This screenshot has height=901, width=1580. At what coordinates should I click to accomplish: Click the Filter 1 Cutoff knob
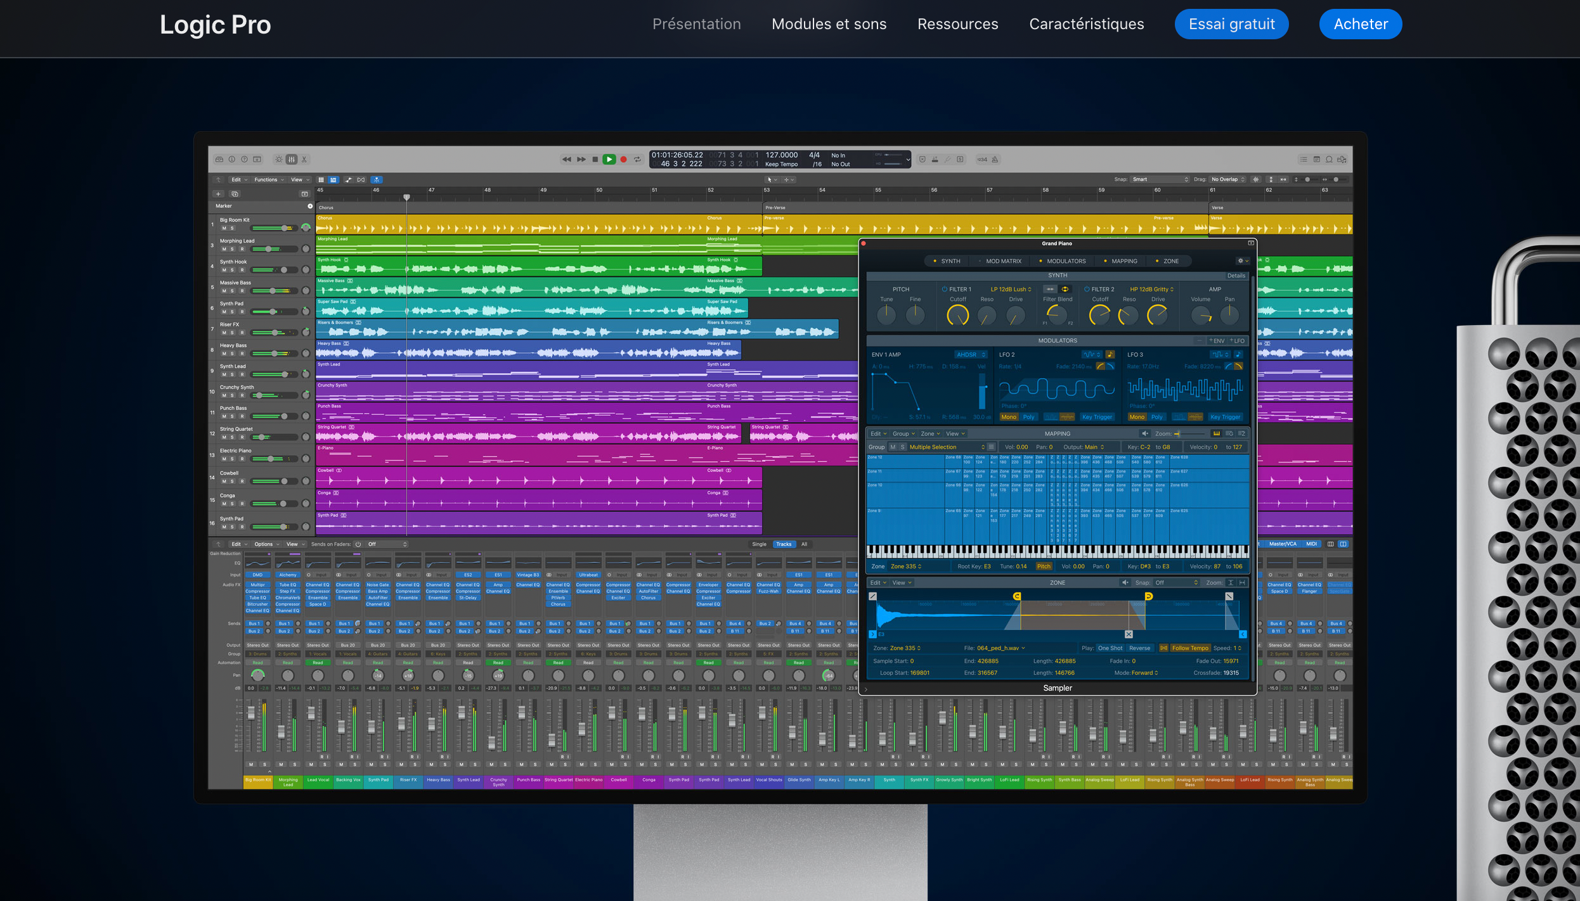[957, 315]
